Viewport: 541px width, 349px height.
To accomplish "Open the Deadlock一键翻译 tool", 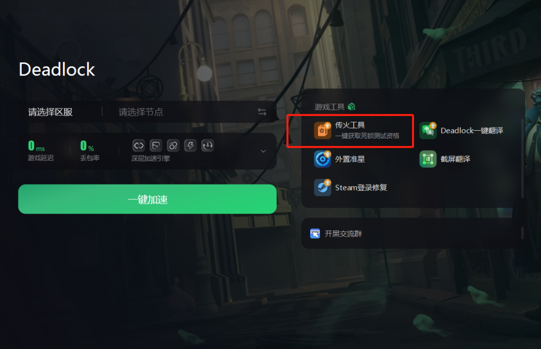I will tap(461, 130).
